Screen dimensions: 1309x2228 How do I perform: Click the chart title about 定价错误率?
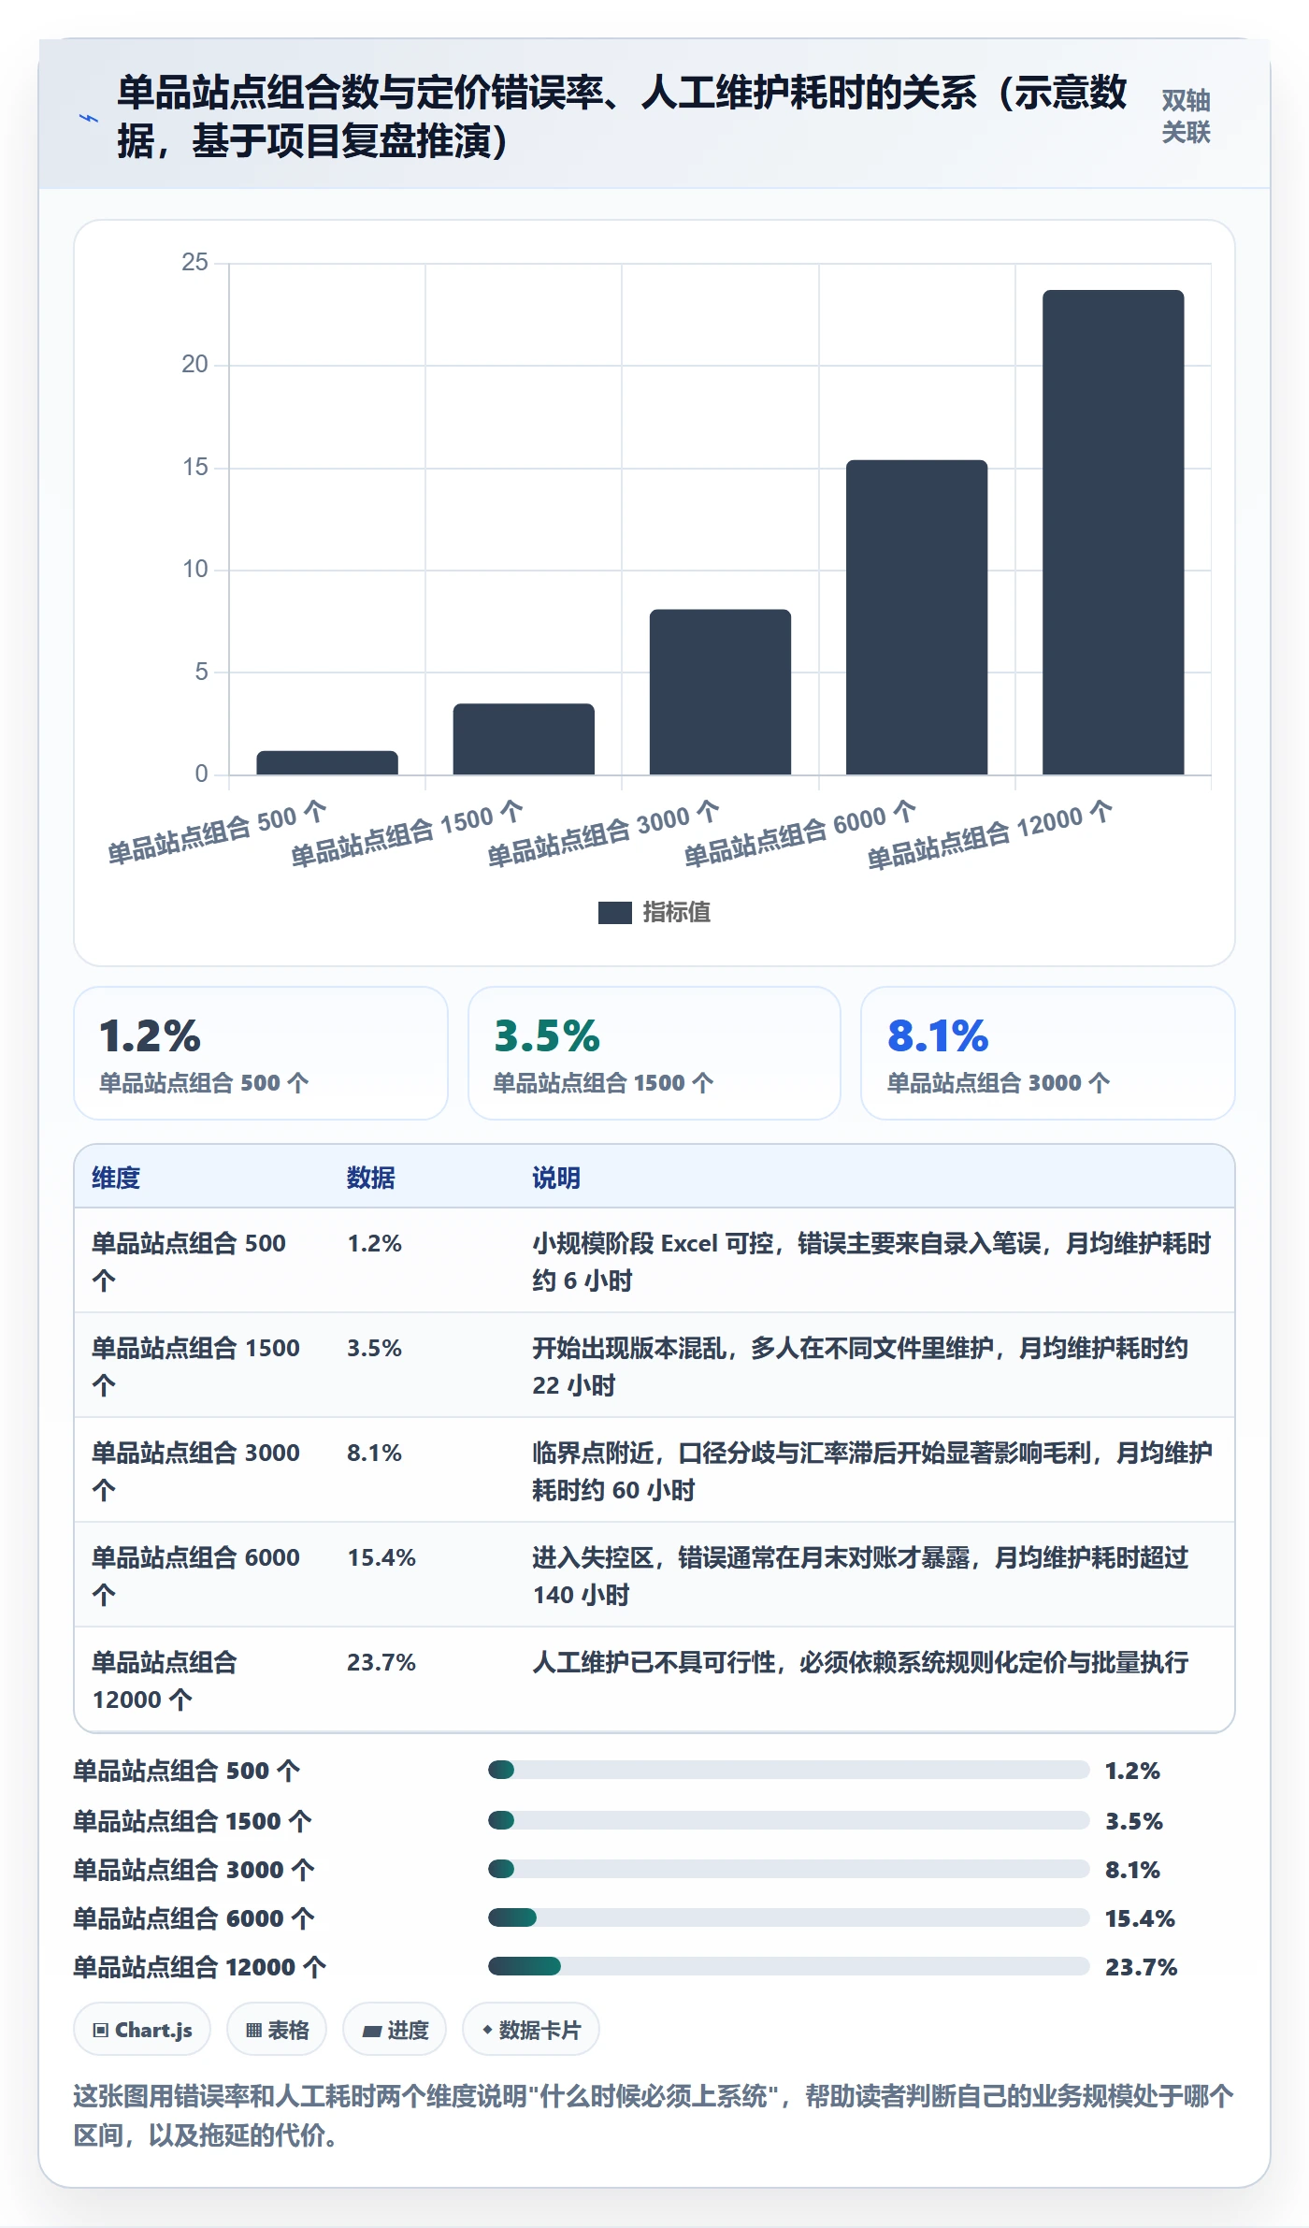tap(622, 117)
